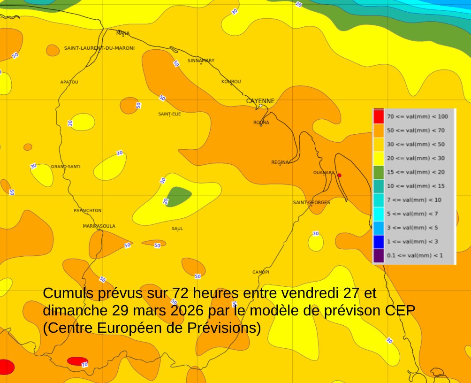Click the Saint-Laurent-du-Maroni city label
Image resolution: width=471 pixels, height=383 pixels.
click(99, 48)
